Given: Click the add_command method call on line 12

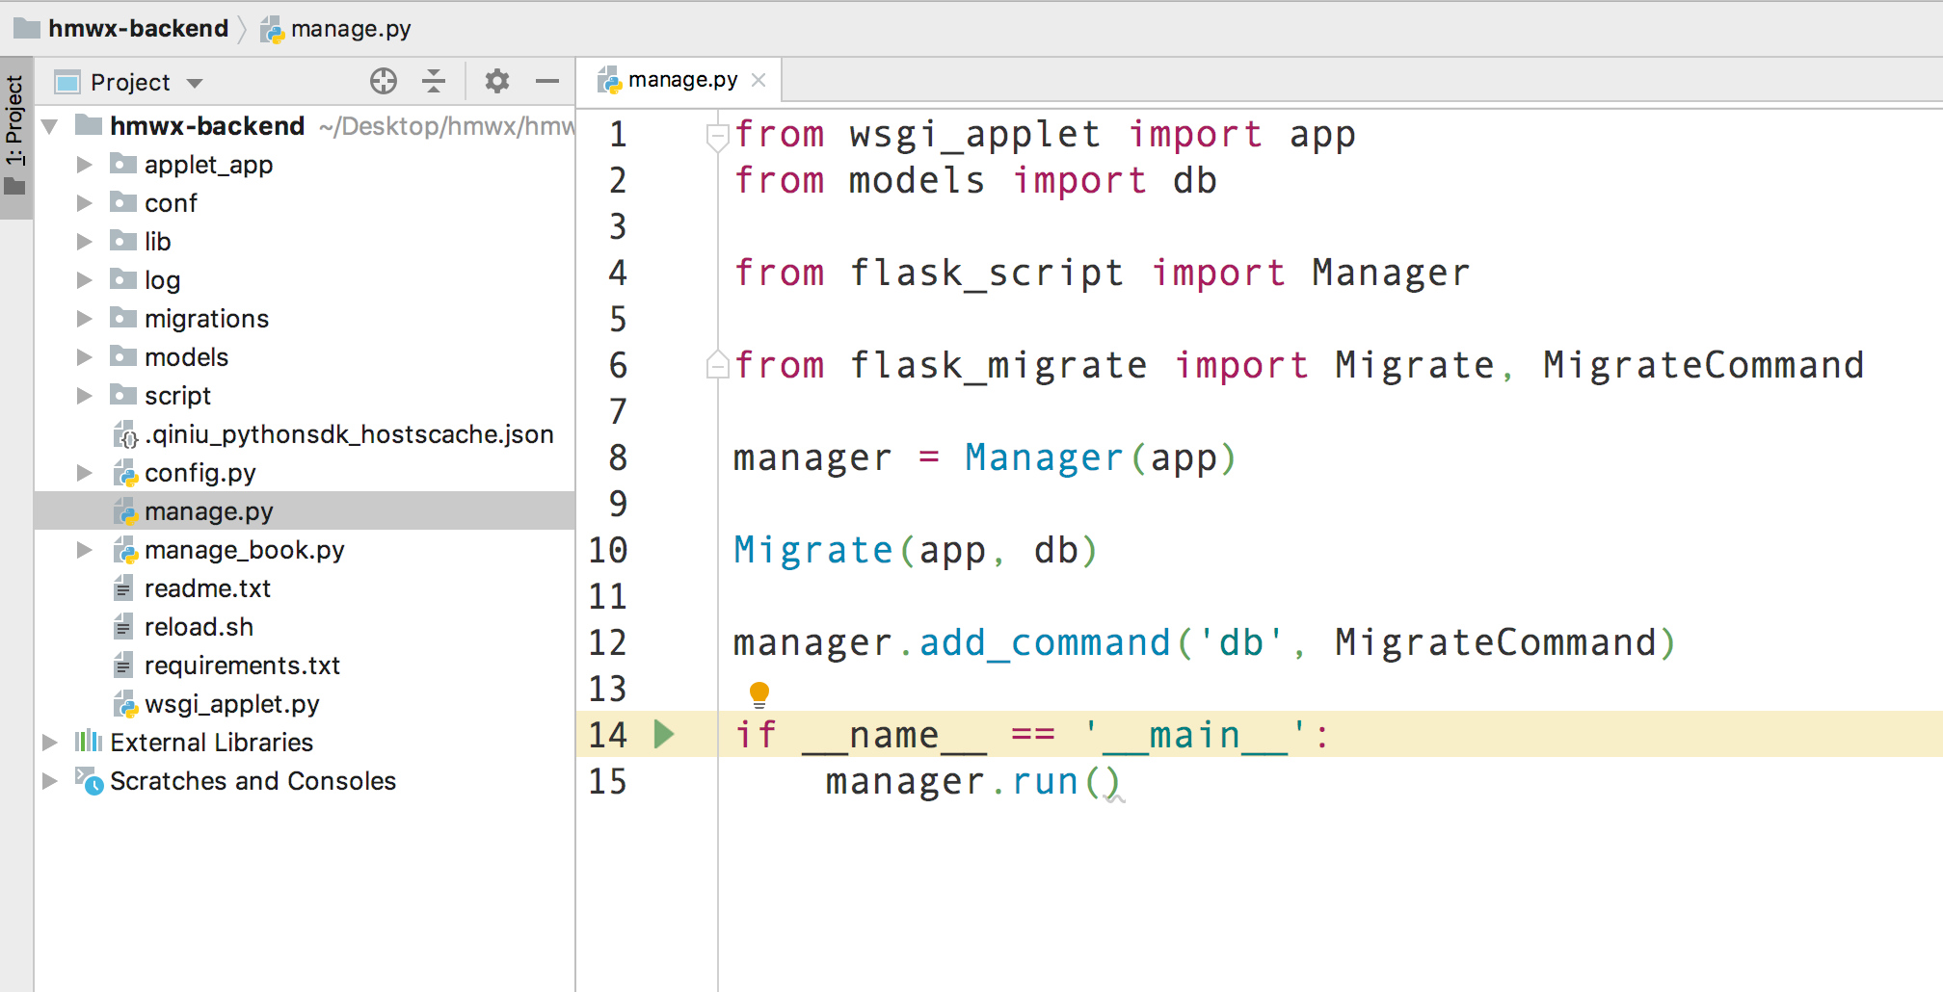Looking at the screenshot, I should (1045, 642).
